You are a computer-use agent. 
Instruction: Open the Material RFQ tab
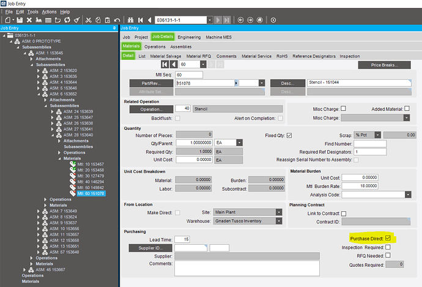199,56
